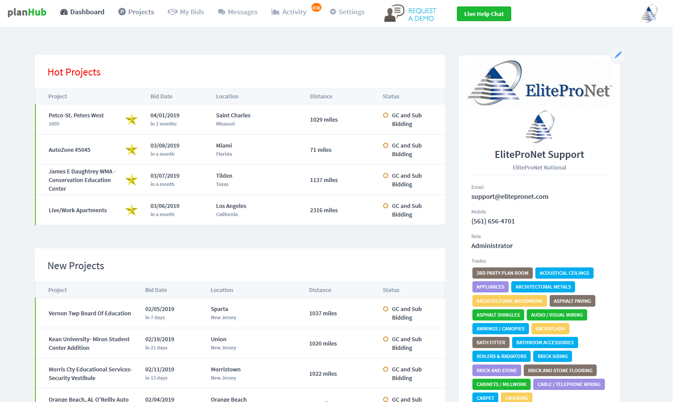
Task: Click the EliteProNet company logo image
Action: (x=539, y=82)
